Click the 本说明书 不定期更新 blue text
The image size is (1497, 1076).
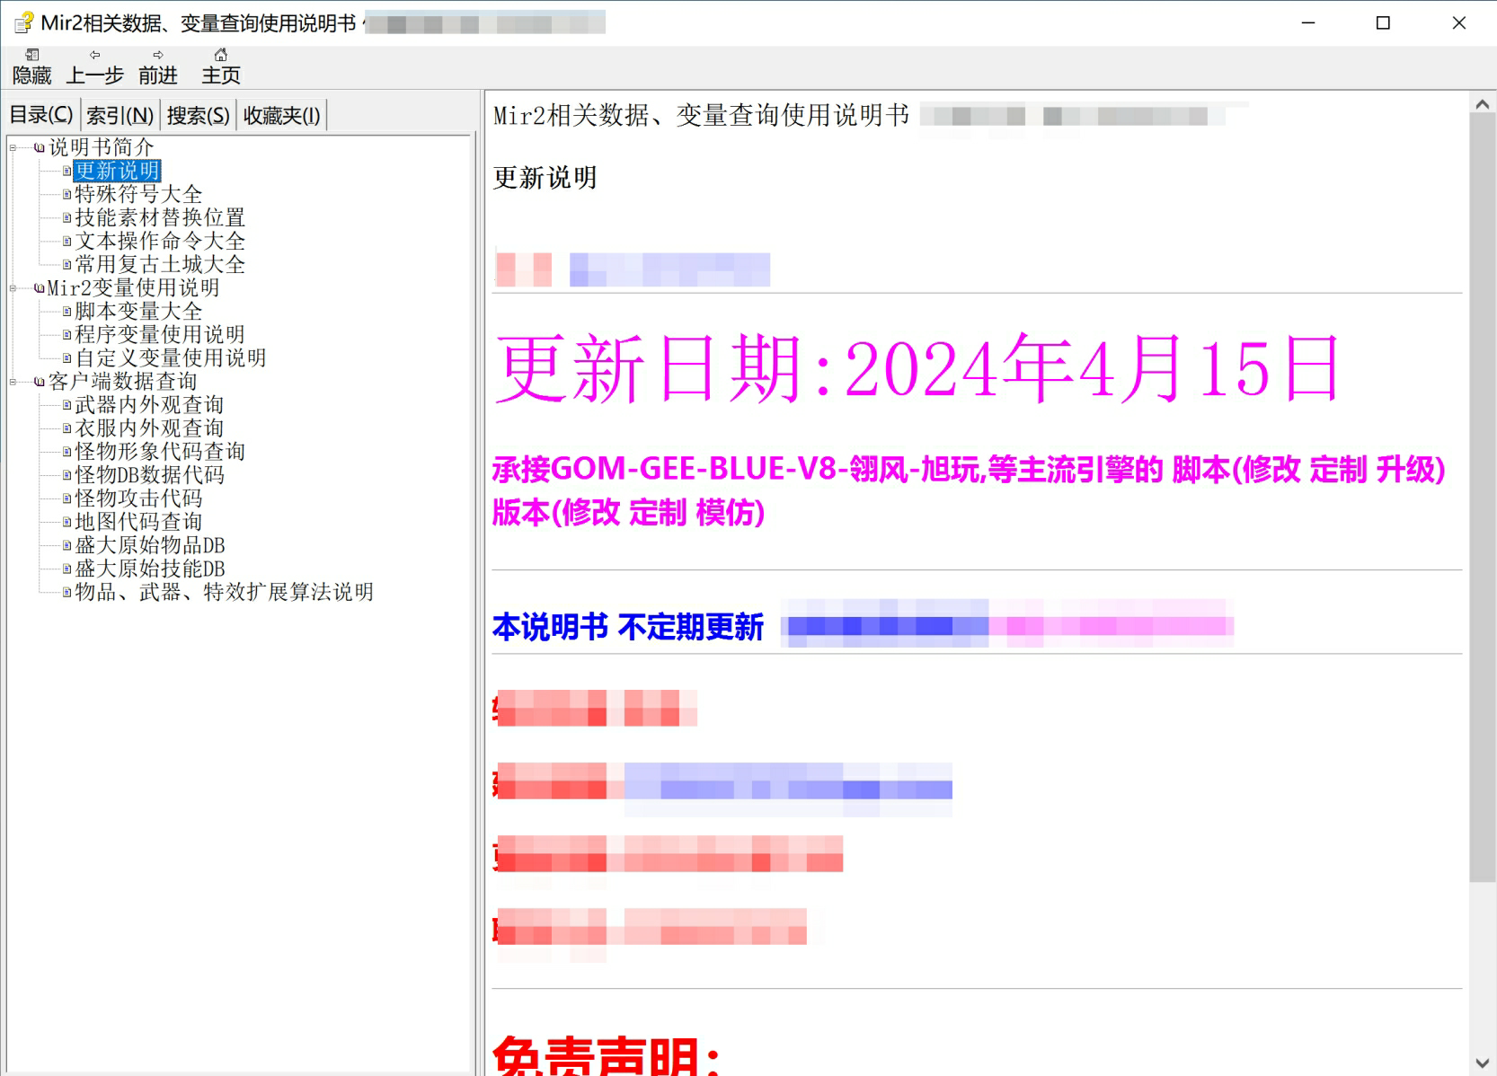pyautogui.click(x=628, y=626)
